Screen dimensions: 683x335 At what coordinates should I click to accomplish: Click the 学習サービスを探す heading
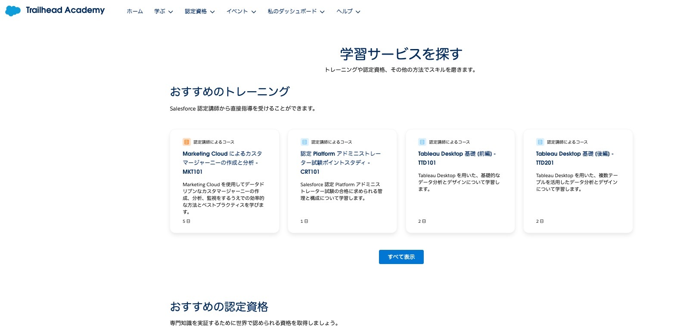401,54
